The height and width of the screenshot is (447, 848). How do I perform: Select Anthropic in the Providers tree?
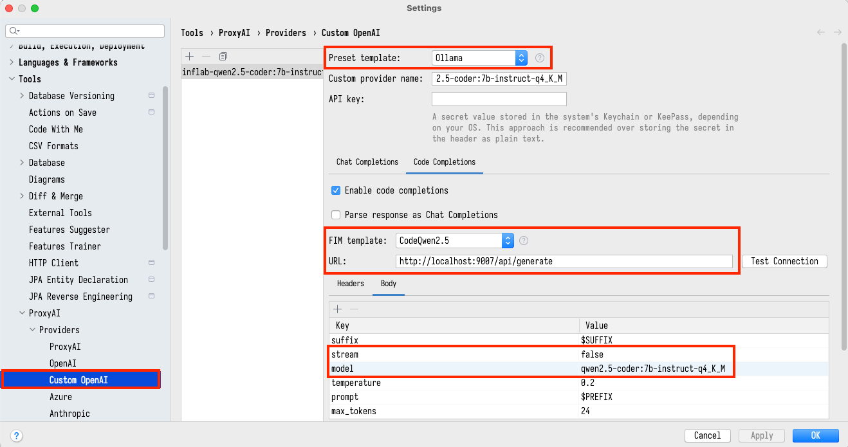69,414
